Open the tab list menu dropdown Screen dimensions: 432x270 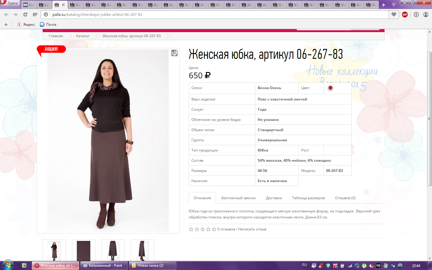[x=394, y=5]
